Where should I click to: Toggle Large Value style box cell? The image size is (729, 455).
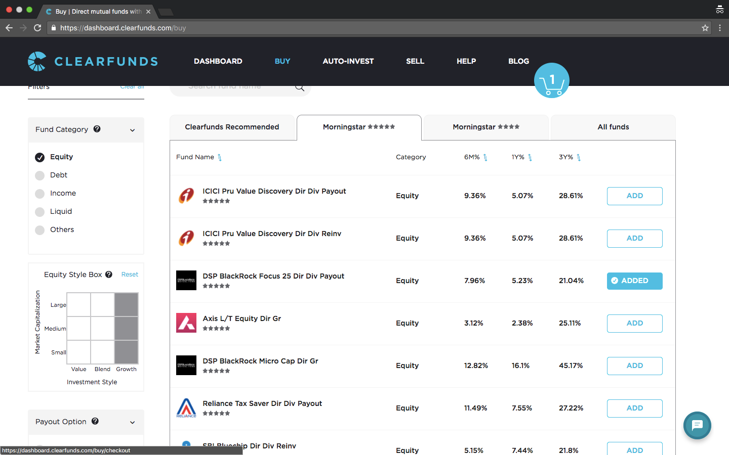(x=78, y=304)
